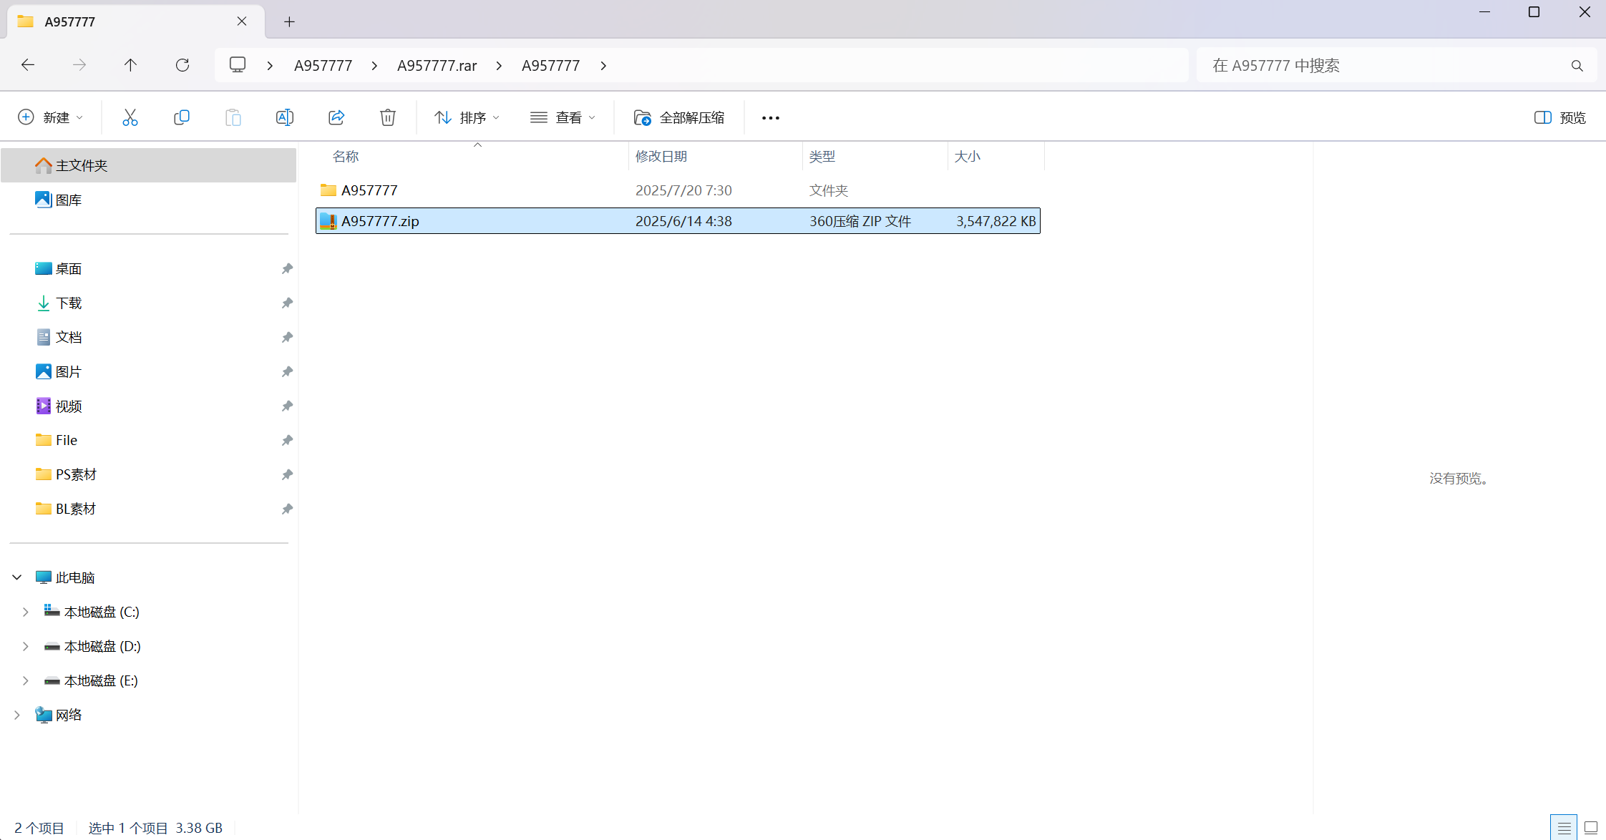Navigate back with the back arrow

click(28, 65)
